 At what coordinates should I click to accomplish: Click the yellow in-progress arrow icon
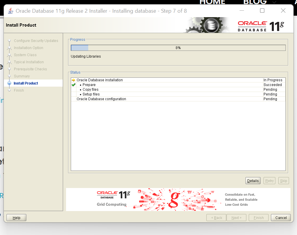tap(73, 80)
